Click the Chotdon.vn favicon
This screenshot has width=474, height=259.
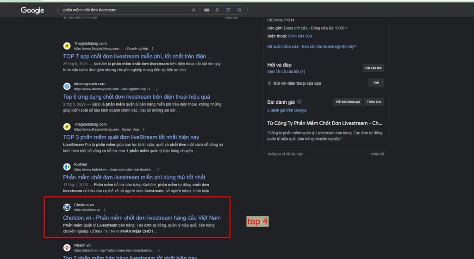67,207
